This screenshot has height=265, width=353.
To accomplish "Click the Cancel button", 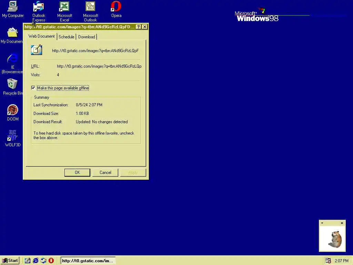I will pos(105,173).
